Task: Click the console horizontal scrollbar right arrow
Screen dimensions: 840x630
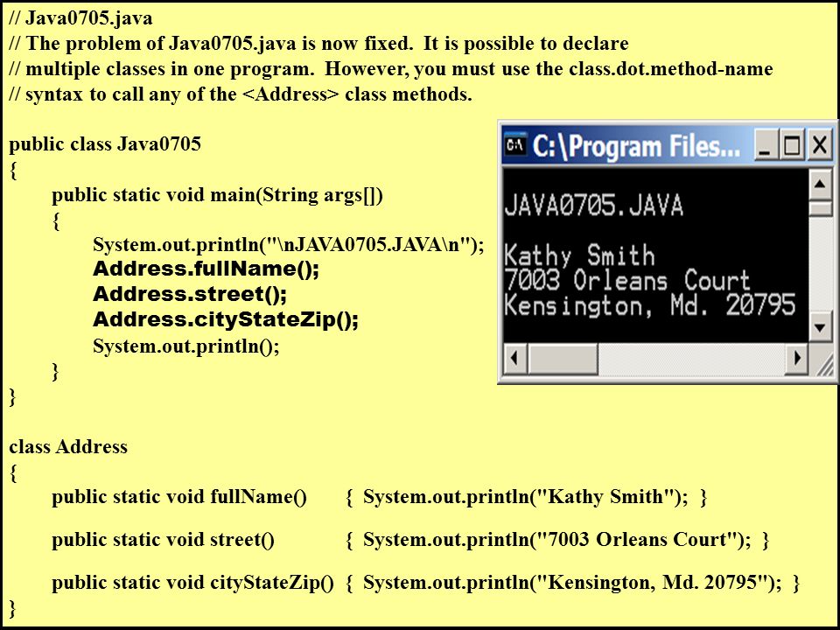Action: pos(796,357)
